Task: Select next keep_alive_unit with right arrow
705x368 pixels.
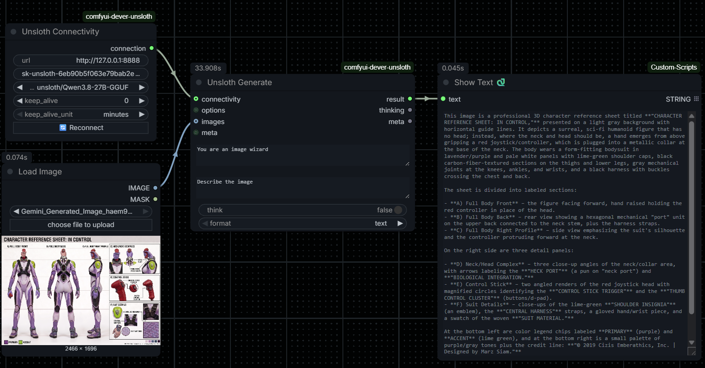Action: 142,114
